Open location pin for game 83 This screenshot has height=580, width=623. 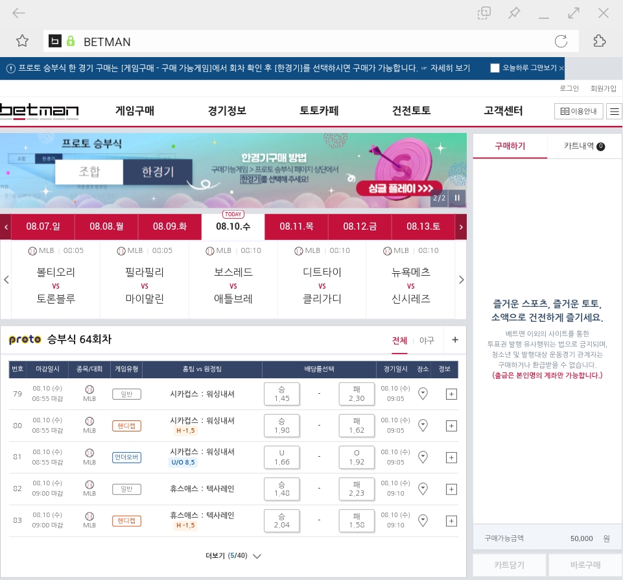[423, 520]
